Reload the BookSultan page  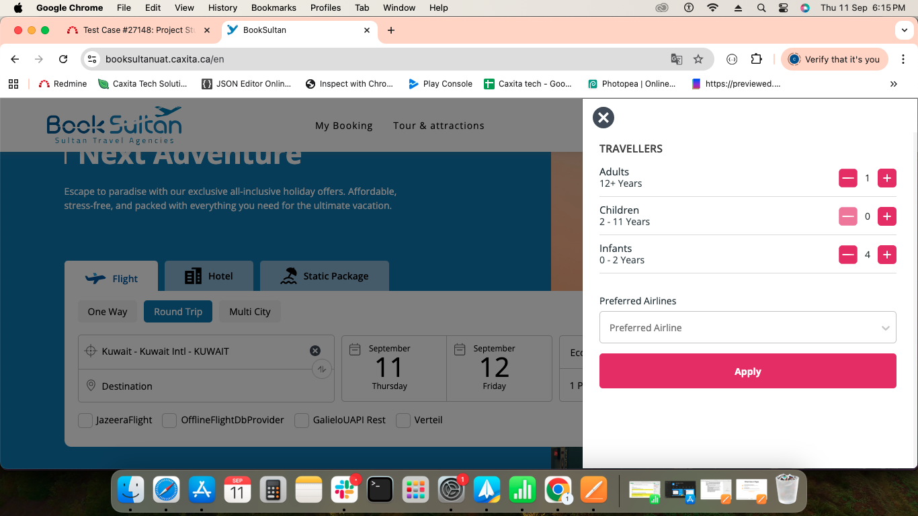63,59
